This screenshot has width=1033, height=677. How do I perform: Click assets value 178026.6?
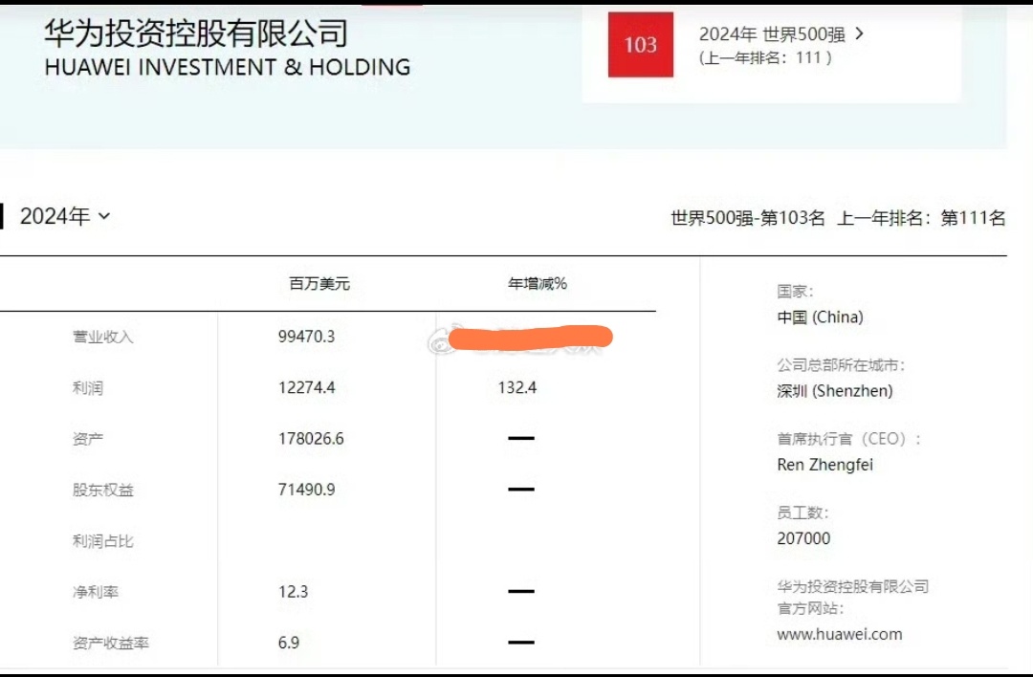(x=311, y=439)
